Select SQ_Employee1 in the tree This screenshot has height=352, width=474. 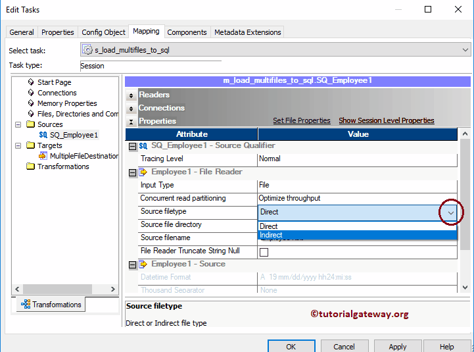74,135
